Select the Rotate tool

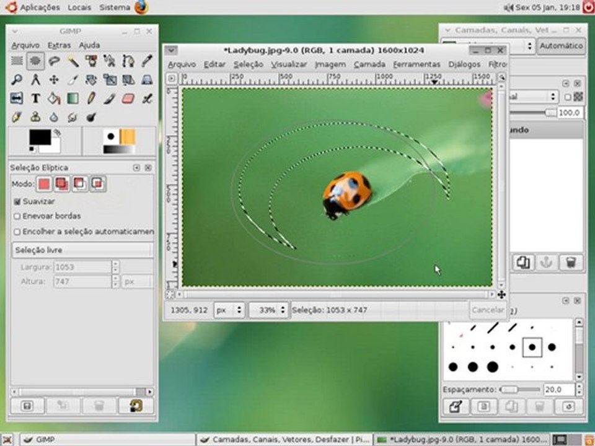click(91, 80)
